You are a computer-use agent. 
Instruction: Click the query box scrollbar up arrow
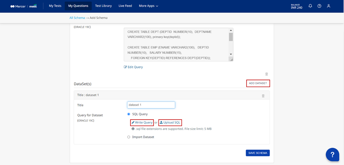231,30
